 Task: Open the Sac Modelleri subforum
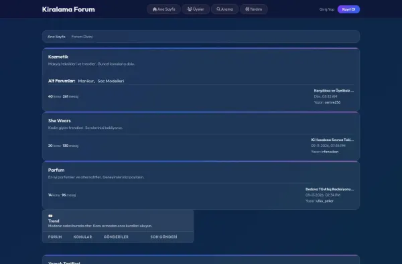tap(111, 81)
